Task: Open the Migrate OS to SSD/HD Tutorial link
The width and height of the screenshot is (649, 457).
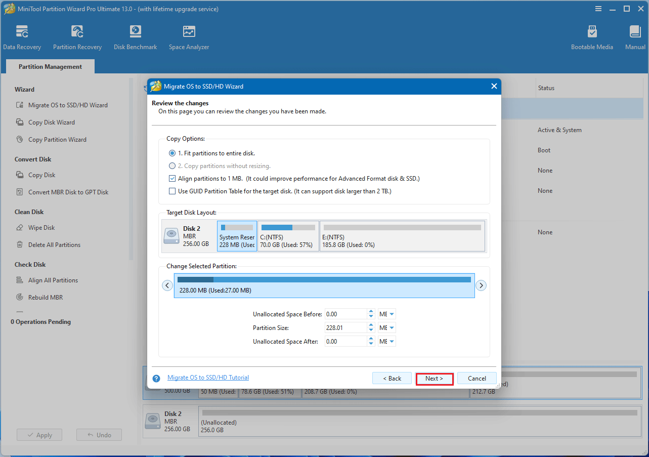Action: [x=207, y=377]
